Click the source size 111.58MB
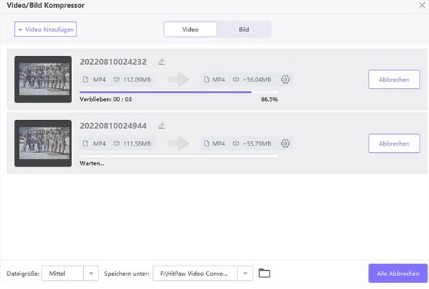429x289 pixels. pos(137,144)
